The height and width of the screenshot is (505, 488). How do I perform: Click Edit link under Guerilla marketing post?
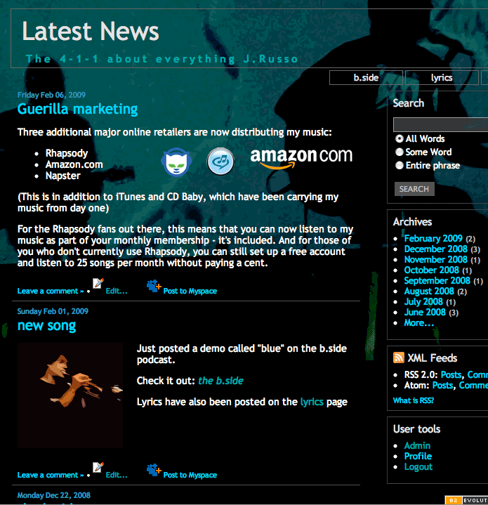point(117,291)
